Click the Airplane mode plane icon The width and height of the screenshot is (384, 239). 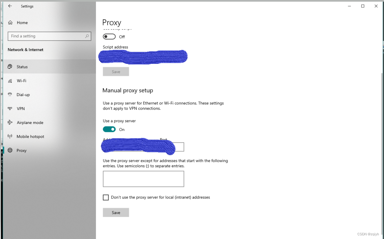click(x=10, y=122)
